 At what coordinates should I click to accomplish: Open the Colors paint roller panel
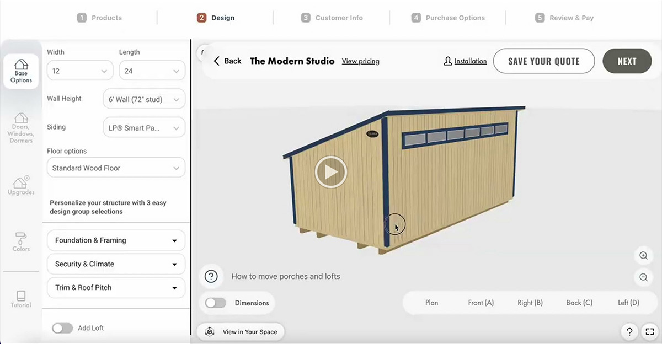click(21, 242)
